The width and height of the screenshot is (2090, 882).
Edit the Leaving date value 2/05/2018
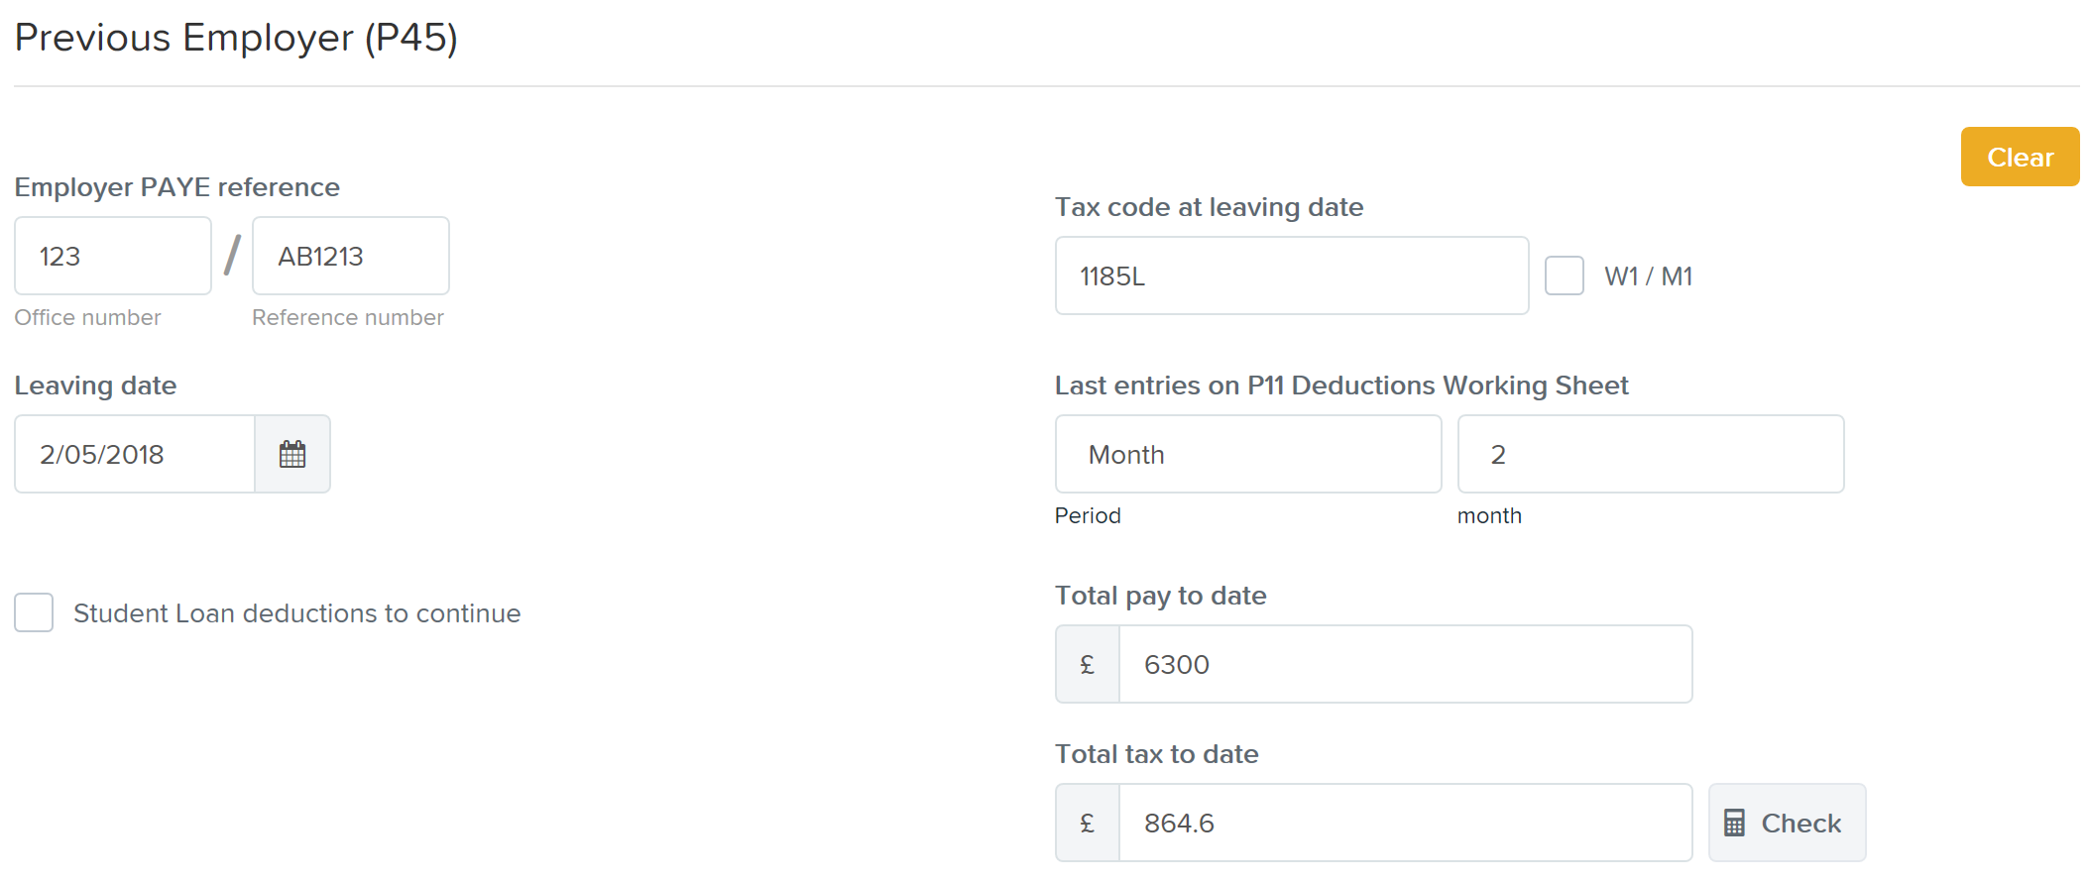click(134, 454)
